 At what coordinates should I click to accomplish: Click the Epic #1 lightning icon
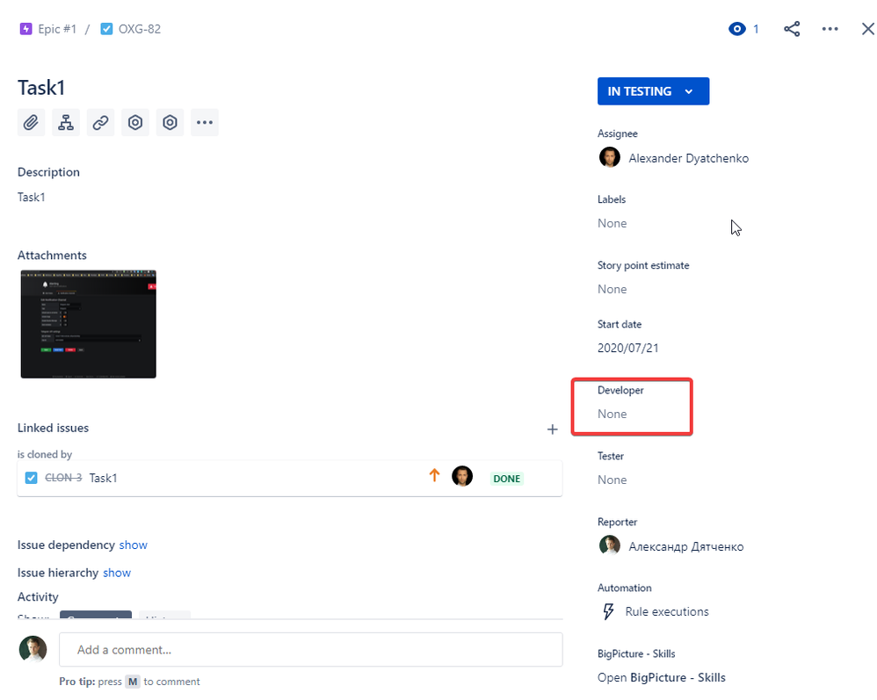[25, 29]
